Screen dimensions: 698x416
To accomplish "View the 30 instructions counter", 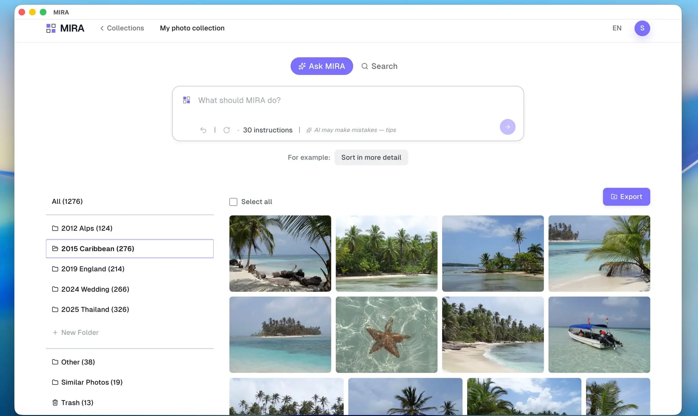I will (x=268, y=130).
